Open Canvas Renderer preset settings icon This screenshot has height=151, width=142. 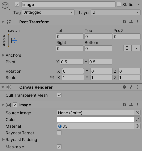pos(131,87)
